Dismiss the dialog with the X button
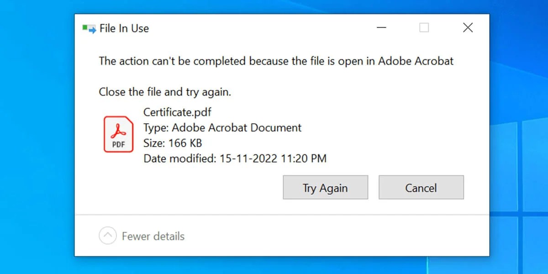Viewport: 548px width, 274px height. (x=468, y=28)
